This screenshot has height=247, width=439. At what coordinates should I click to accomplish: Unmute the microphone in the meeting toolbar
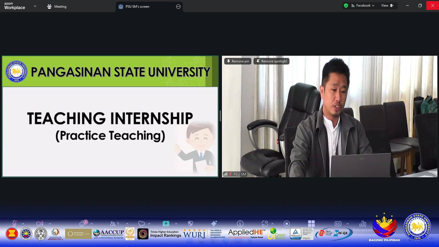(14, 224)
